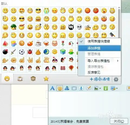This screenshot has width=130, height=125.
Task: Click the scrollbar up arrow in emoji panel
Action: [119, 8]
